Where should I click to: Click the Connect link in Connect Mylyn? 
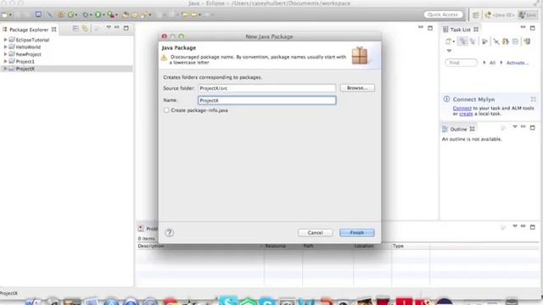(x=462, y=108)
